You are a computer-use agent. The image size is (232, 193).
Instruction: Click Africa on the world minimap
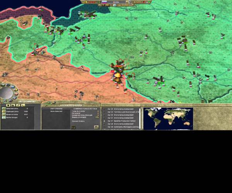[x=169, y=119]
